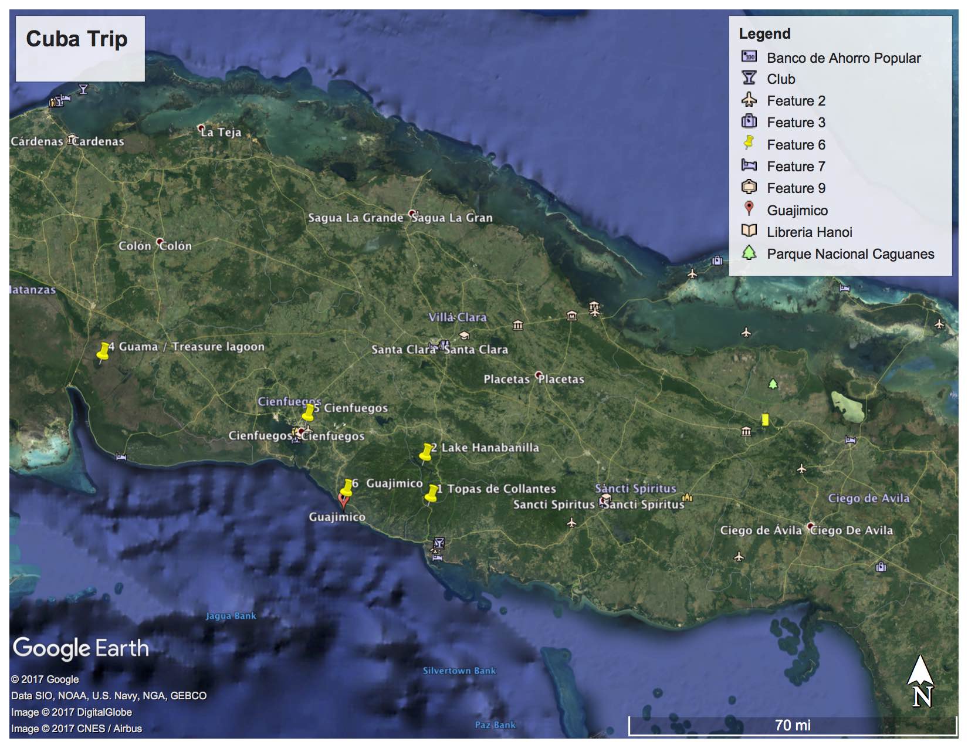This screenshot has height=748, width=968.
Task: Click the yellow pushpin at Guama / Treasure lagoon
Action: [103, 351]
